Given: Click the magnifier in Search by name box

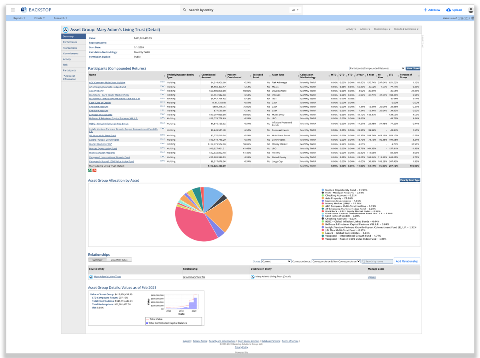Looking at the screenshot, I should 364,261.
